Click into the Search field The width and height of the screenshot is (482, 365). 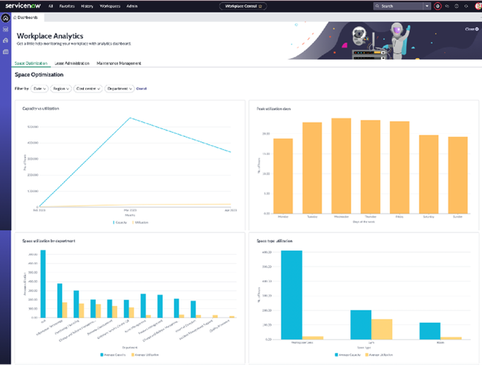coord(401,6)
